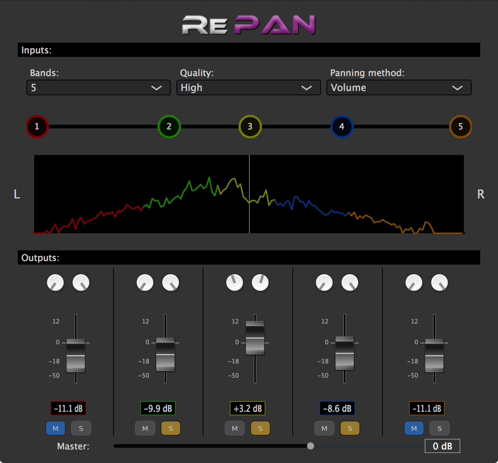This screenshot has width=498, height=463.
Task: Click the right pan knob of output 2
Action: pos(171,283)
